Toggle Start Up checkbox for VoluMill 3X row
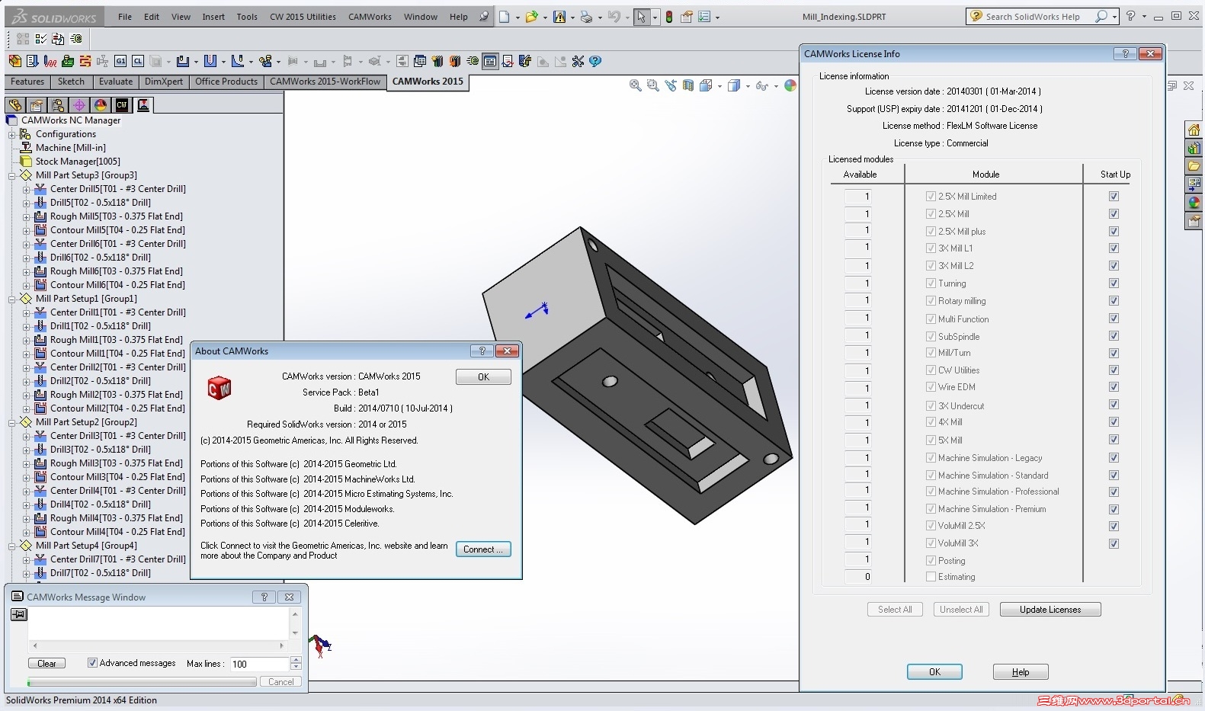 (1114, 543)
